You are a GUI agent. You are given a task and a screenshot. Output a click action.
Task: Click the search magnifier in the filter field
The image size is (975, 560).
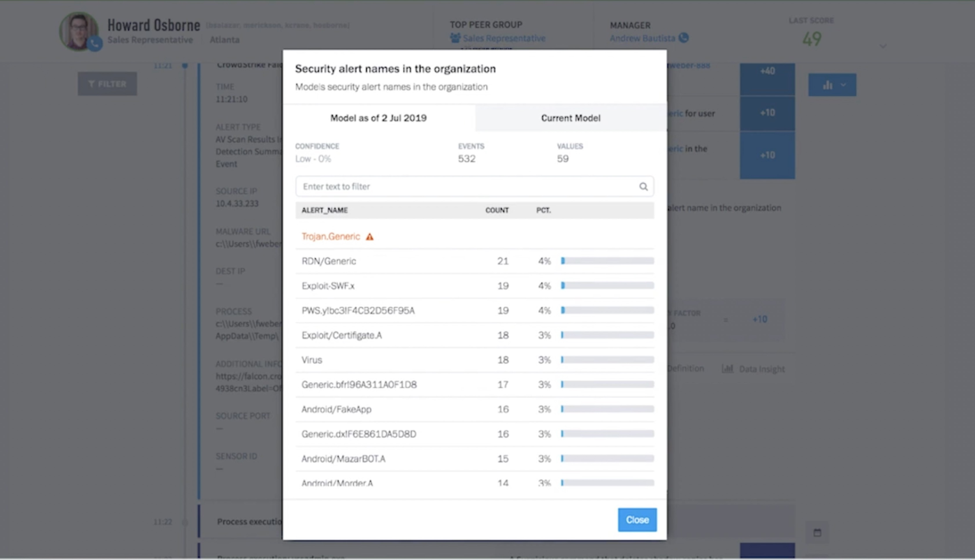pyautogui.click(x=643, y=187)
